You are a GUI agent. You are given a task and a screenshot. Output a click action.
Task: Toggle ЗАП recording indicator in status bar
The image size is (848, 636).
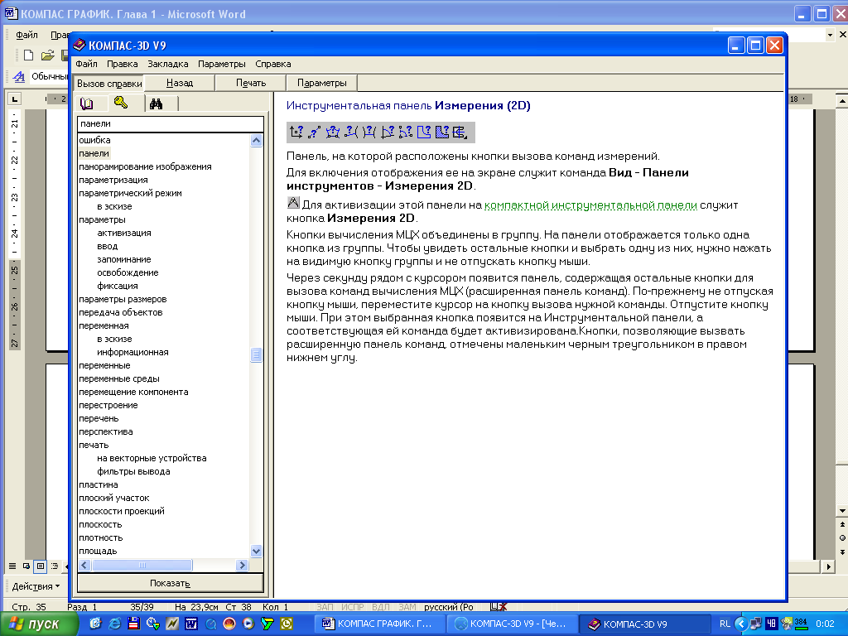[325, 607]
